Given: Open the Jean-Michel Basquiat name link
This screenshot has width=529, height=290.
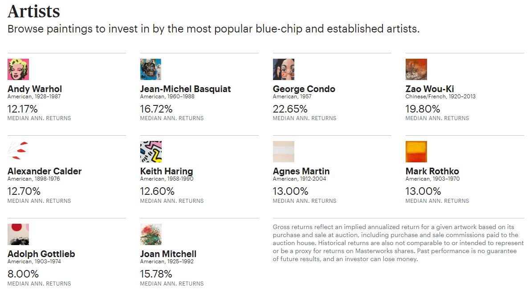Looking at the screenshot, I should (x=186, y=89).
